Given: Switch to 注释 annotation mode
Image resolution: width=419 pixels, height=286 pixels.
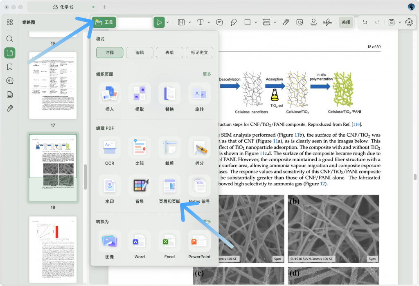Looking at the screenshot, I should tap(110, 53).
